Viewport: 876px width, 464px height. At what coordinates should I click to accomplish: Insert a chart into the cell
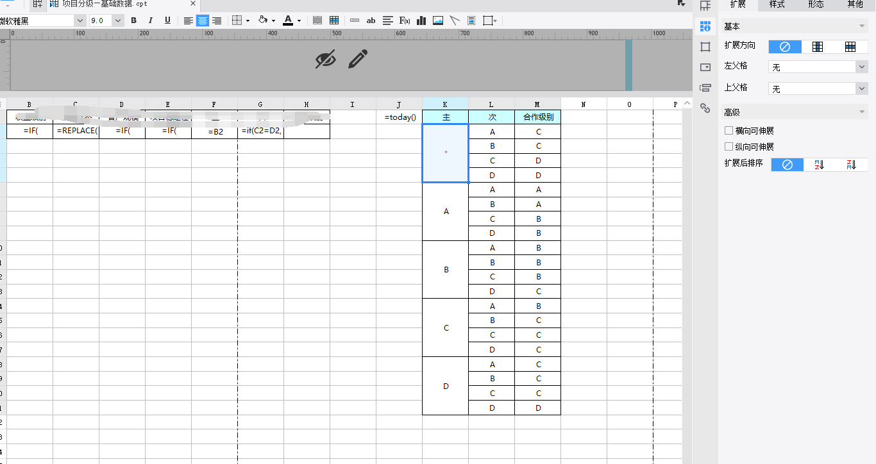[x=421, y=21]
